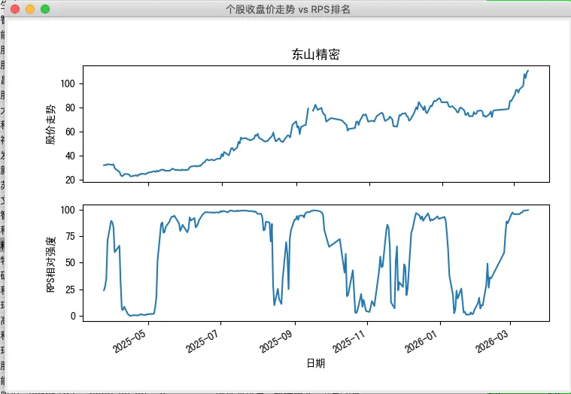Click the 日期 x-axis label

click(x=316, y=363)
